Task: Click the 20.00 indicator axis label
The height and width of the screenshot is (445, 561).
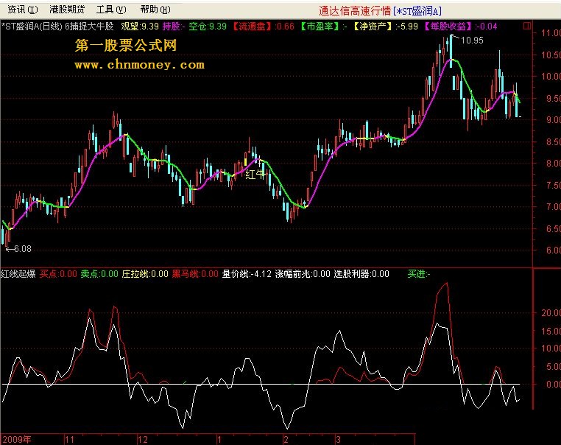Action: (551, 312)
